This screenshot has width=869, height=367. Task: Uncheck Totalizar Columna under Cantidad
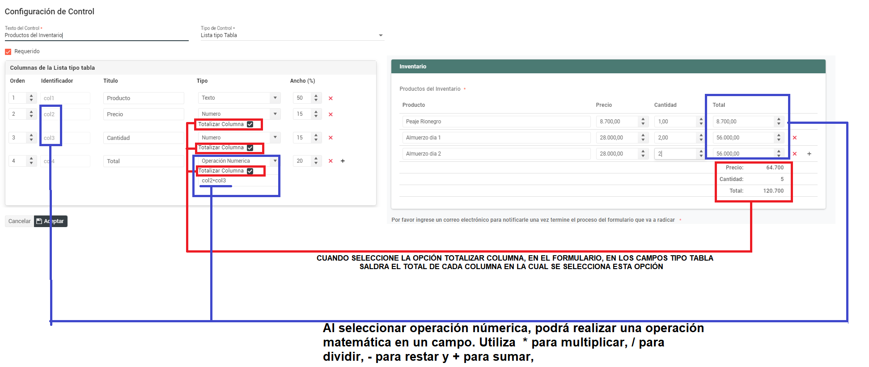[x=250, y=148]
